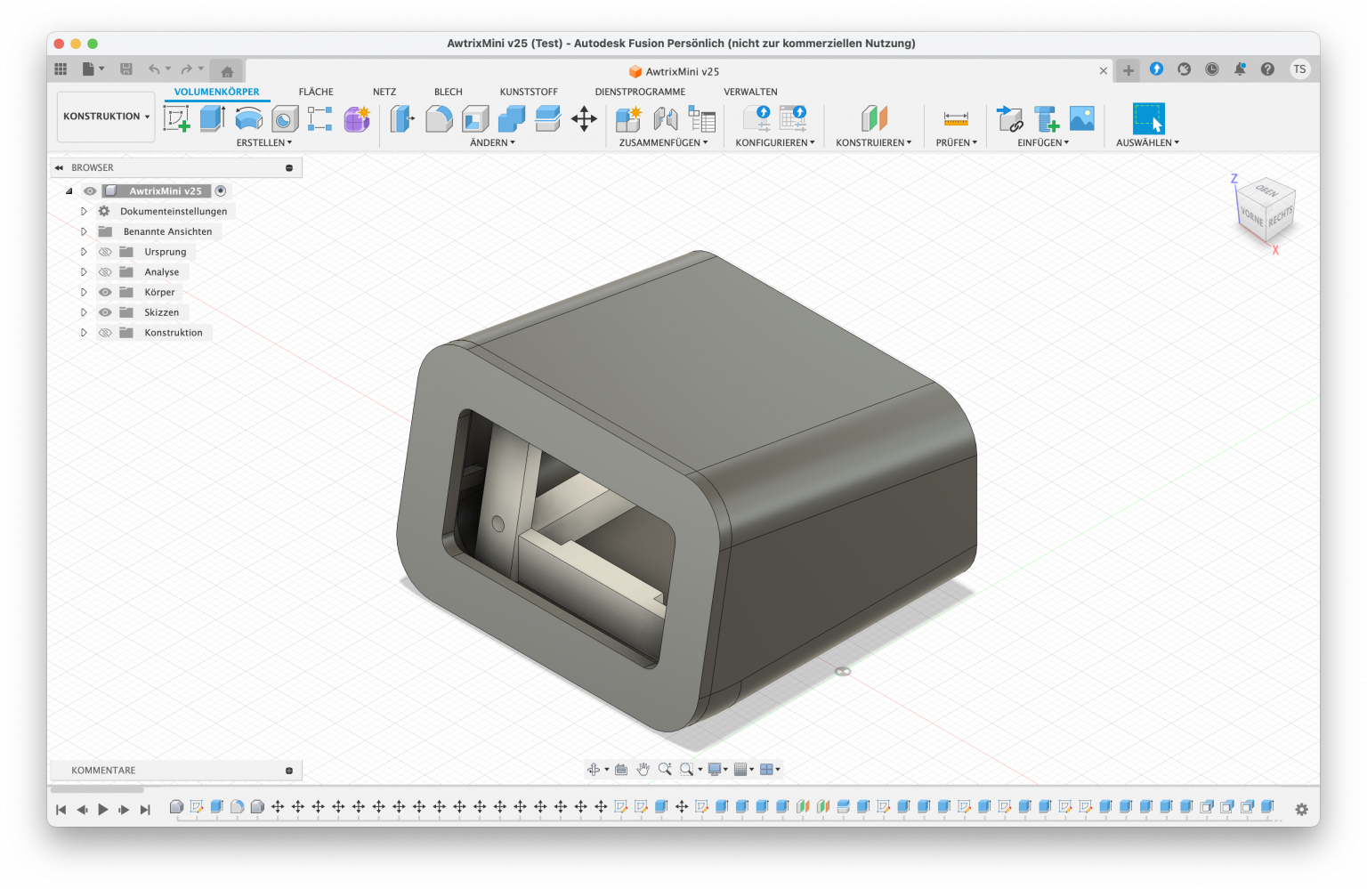Switch to the FLÄCHE tab

[x=316, y=92]
